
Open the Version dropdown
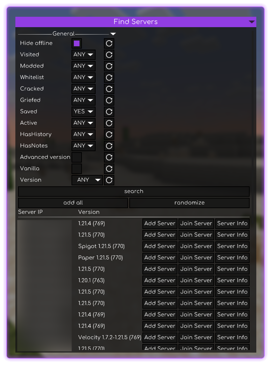click(87, 180)
